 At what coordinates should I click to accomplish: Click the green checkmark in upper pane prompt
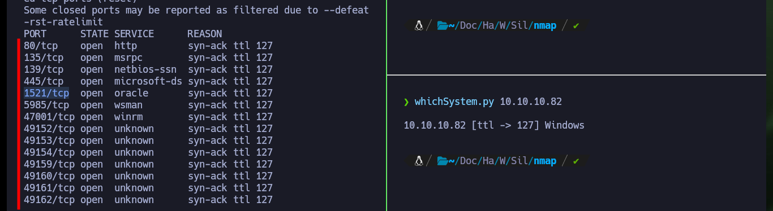pyautogui.click(x=576, y=26)
